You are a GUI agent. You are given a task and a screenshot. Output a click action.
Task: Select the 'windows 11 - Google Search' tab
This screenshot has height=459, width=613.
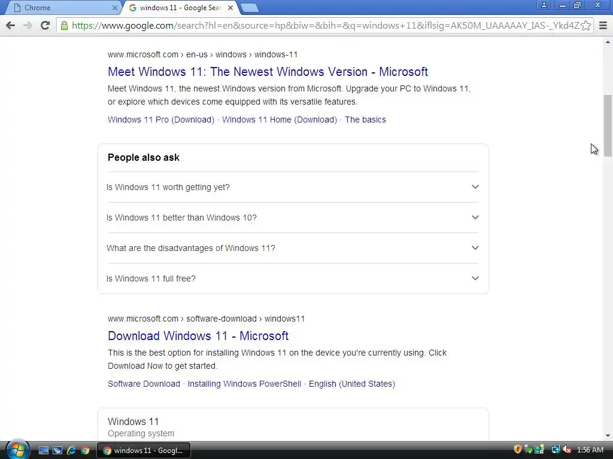click(x=180, y=8)
